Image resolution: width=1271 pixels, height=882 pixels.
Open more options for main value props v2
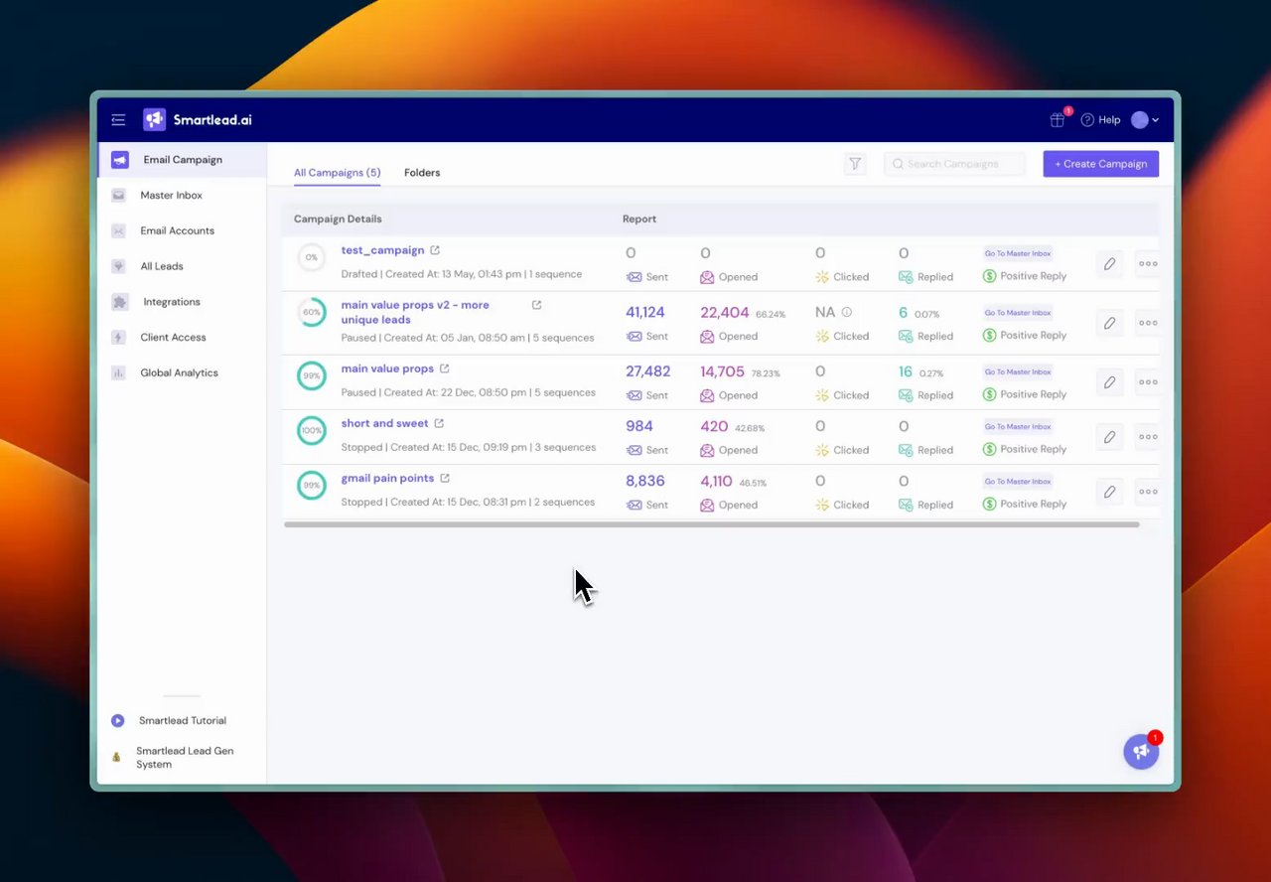point(1148,323)
